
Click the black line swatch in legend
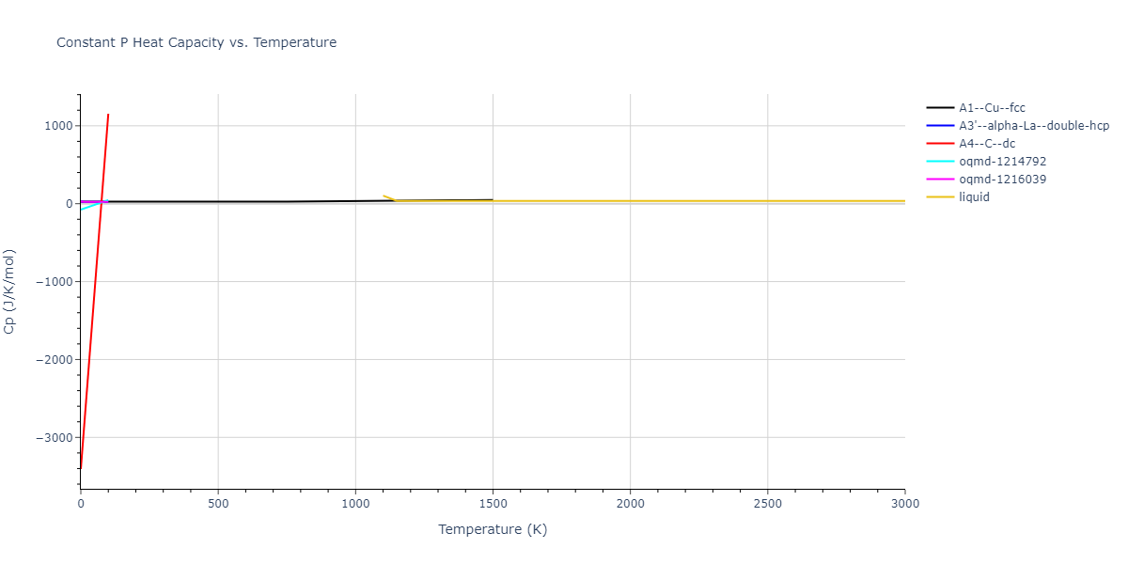click(x=941, y=108)
